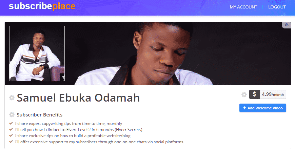The width and height of the screenshot is (295, 151).
Task: Click checkmark beside one-on-one chats benefit
Action: (x=12, y=142)
